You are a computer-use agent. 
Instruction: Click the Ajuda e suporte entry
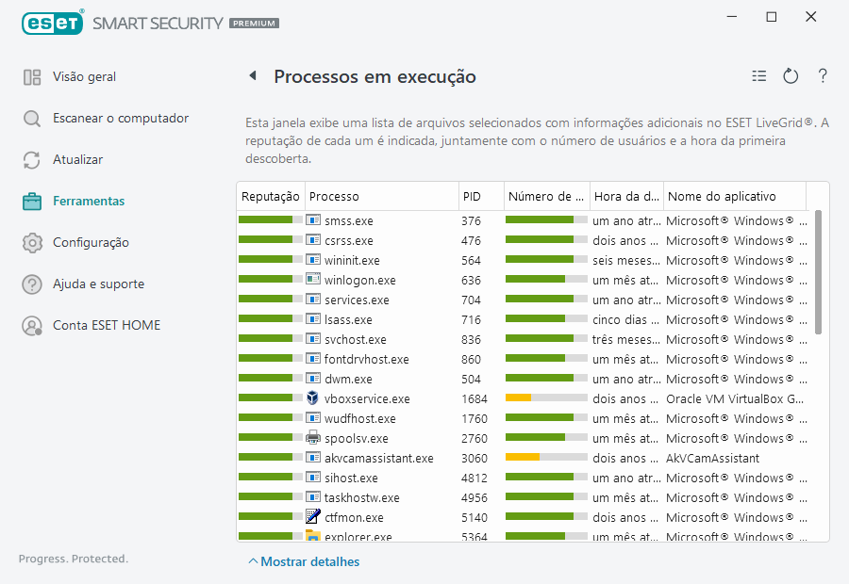point(98,284)
